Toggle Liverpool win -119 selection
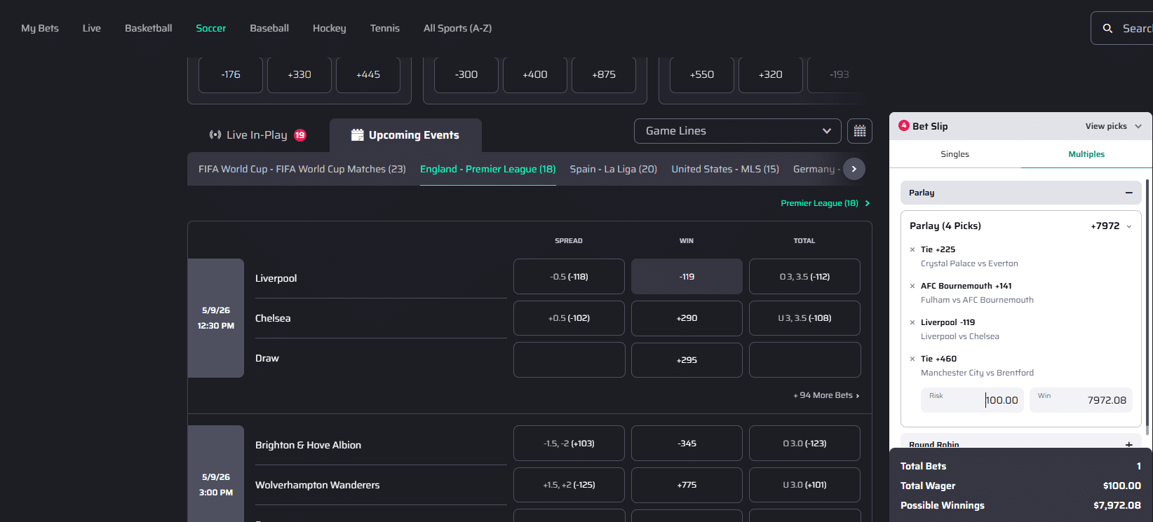The width and height of the screenshot is (1153, 522). pos(687,277)
